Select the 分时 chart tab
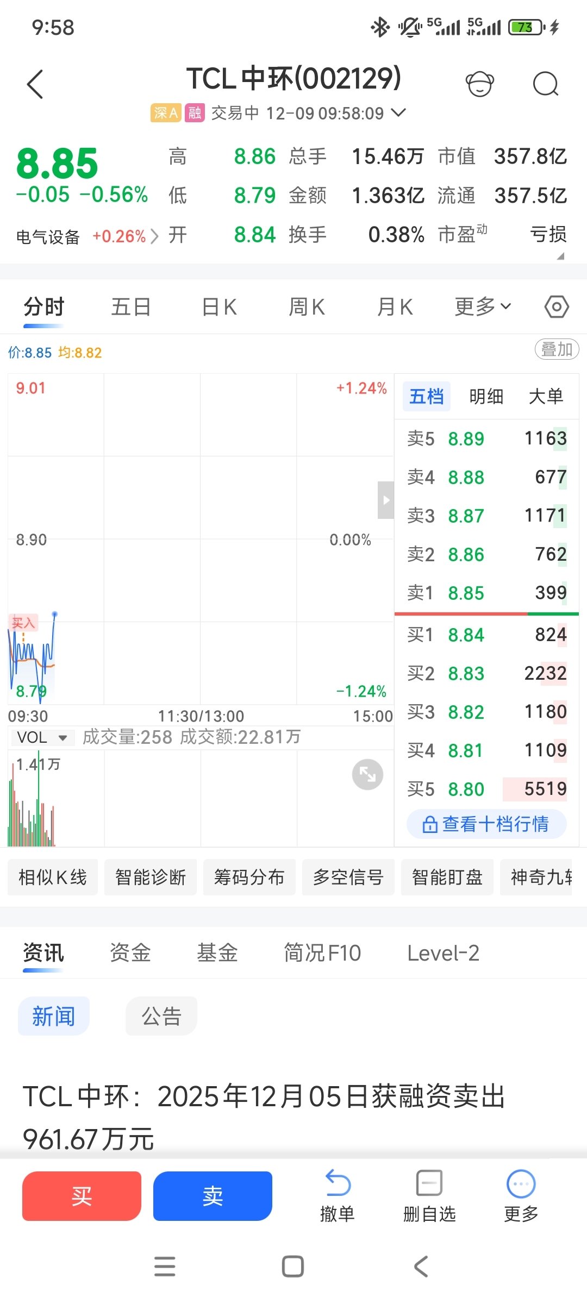Screen dimensions: 587x1304 [44, 307]
